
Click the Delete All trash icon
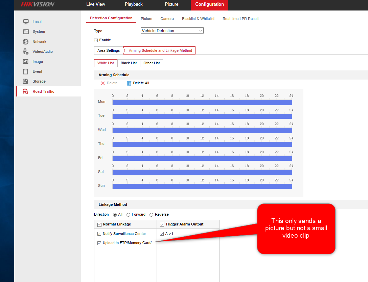129,83
